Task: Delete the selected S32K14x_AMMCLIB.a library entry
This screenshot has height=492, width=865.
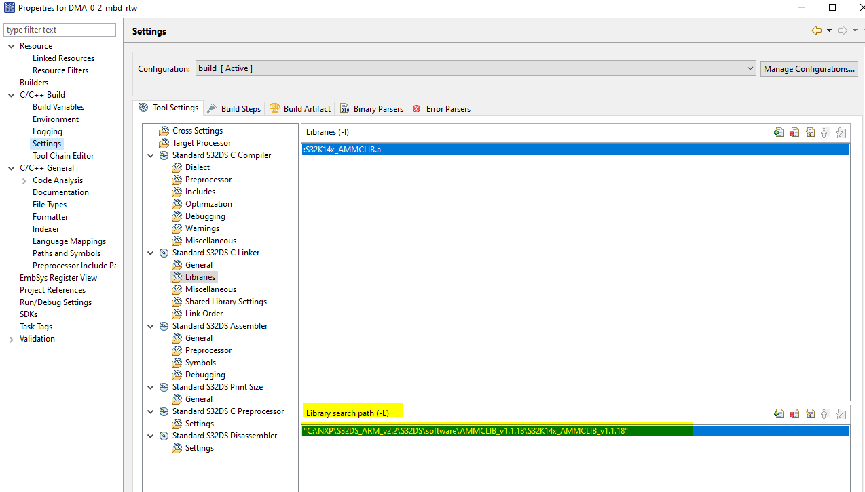Action: [x=794, y=131]
